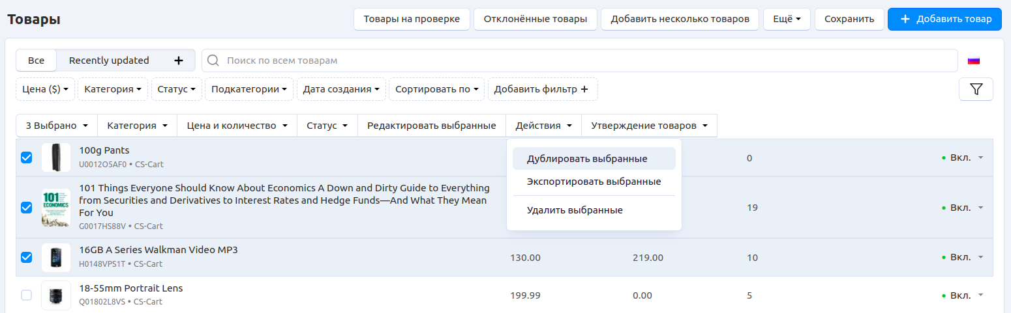
Task: Uncheck the 100g Pants checkbox
Action: pyautogui.click(x=27, y=157)
